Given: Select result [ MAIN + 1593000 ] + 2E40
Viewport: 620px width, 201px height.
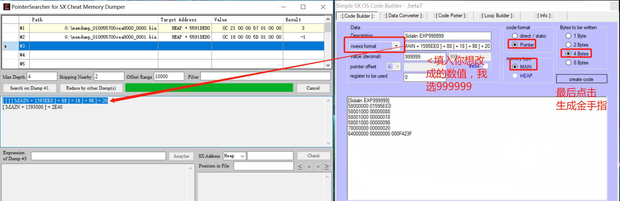Looking at the screenshot, I should point(33,107).
